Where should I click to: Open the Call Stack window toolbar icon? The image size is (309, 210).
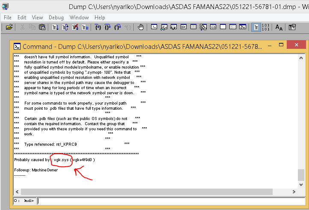pos(203,27)
